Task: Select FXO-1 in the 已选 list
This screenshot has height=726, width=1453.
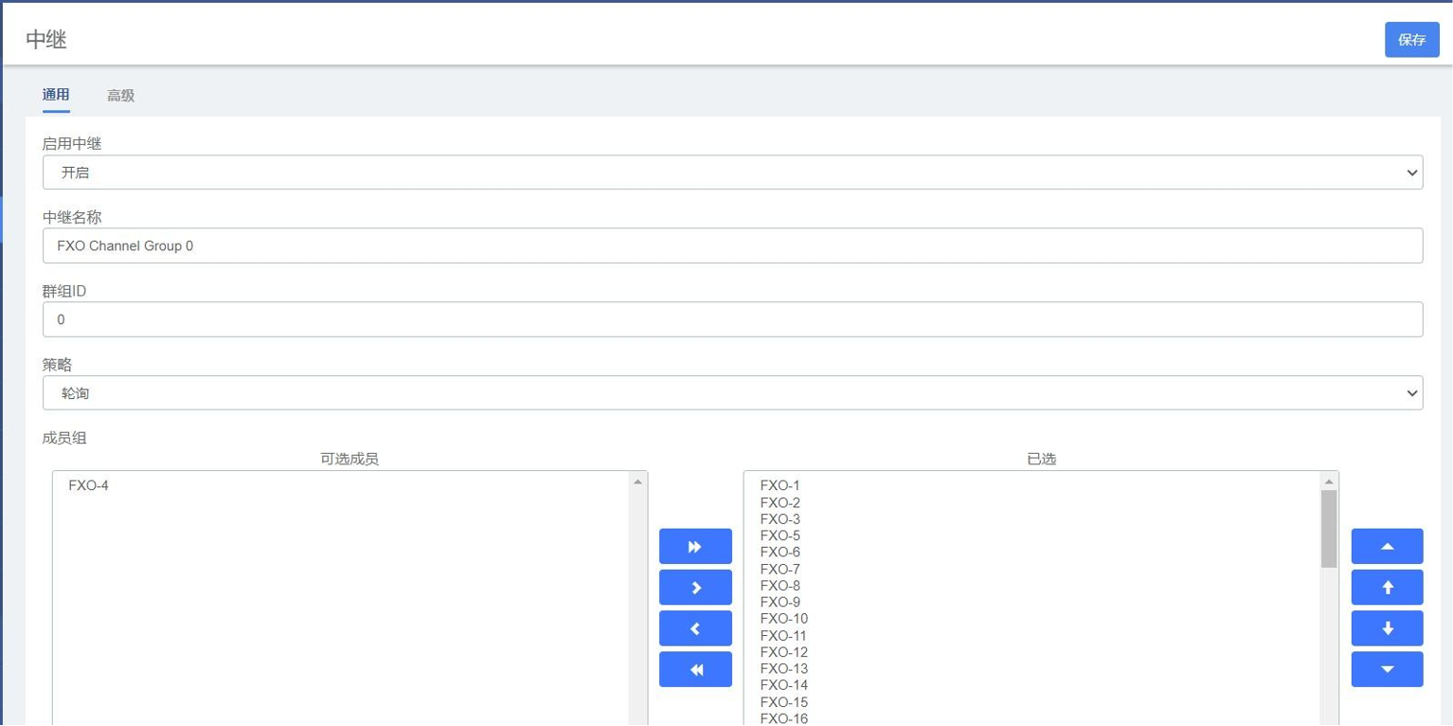Action: tap(780, 486)
